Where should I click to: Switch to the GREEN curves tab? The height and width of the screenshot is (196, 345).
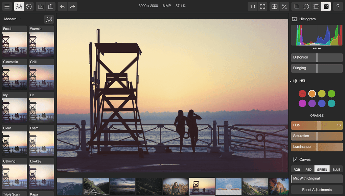point(322,169)
